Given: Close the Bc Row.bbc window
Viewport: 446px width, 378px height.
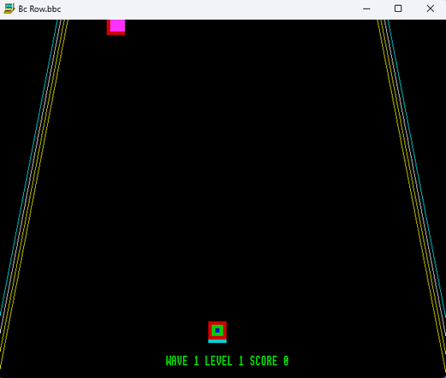Looking at the screenshot, I should (x=431, y=9).
